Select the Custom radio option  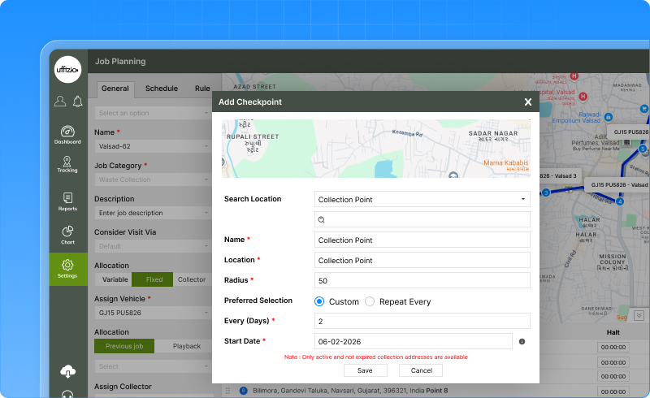[319, 301]
